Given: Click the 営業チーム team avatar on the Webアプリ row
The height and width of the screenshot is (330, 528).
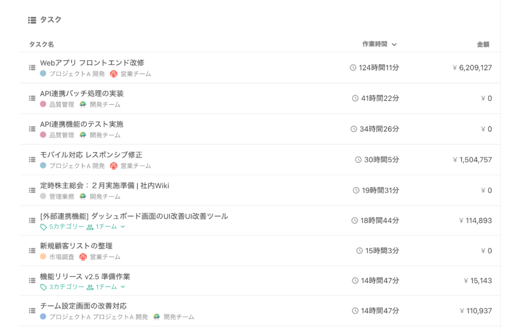Looking at the screenshot, I should (x=115, y=73).
